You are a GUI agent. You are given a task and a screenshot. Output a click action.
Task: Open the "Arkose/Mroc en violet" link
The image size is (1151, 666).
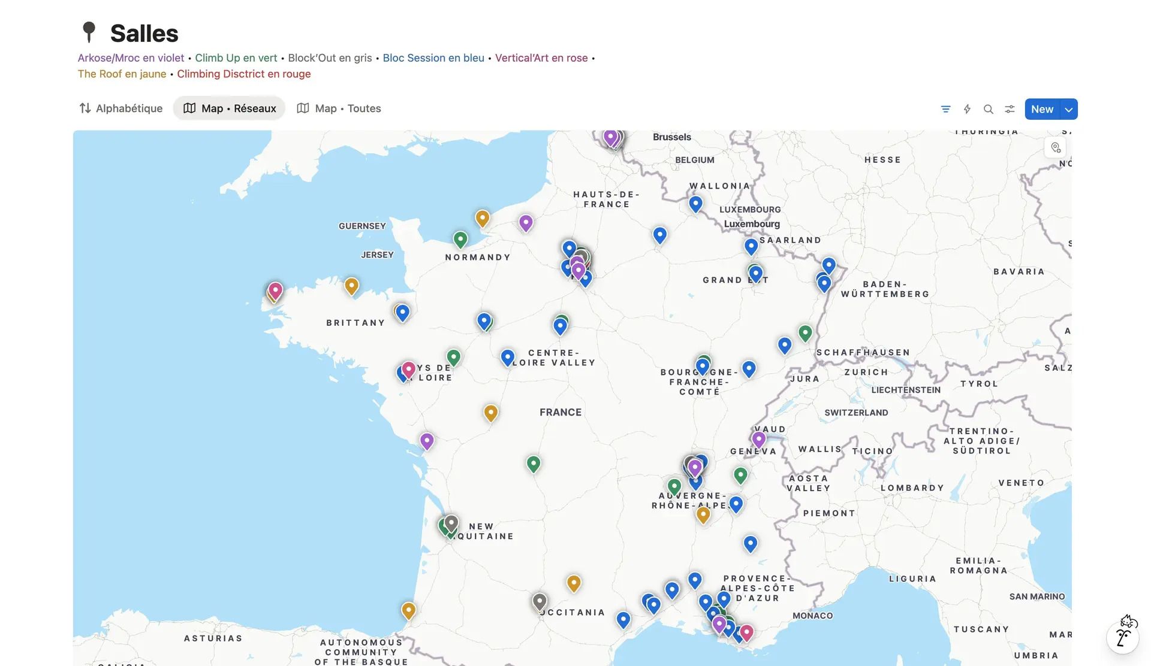[131, 57]
